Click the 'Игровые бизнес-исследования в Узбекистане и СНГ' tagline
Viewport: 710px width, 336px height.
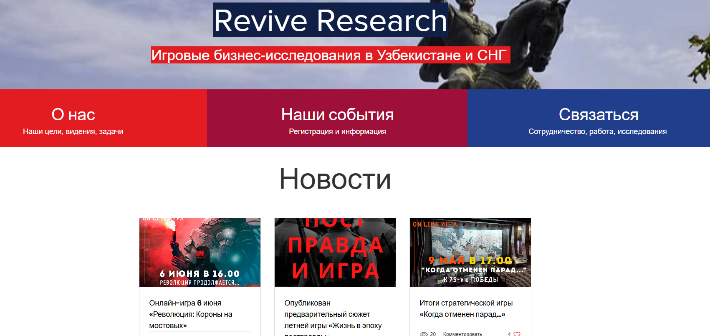coord(330,55)
